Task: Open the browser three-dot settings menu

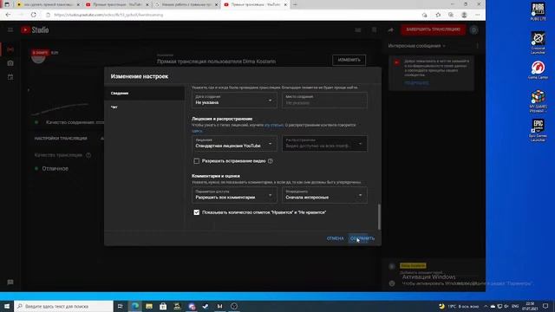Action: [478, 15]
